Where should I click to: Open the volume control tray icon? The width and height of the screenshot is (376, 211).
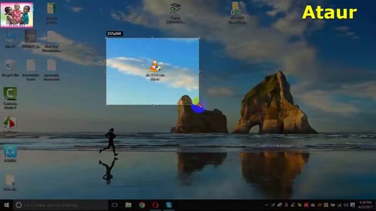coord(346,205)
